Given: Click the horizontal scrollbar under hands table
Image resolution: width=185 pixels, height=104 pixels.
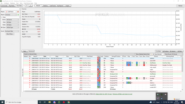Looking at the screenshot, I should pos(91,91).
